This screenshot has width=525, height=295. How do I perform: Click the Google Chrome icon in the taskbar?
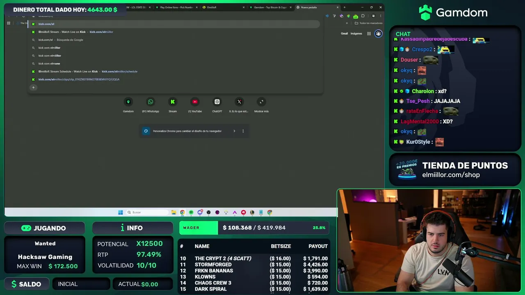coord(183,212)
